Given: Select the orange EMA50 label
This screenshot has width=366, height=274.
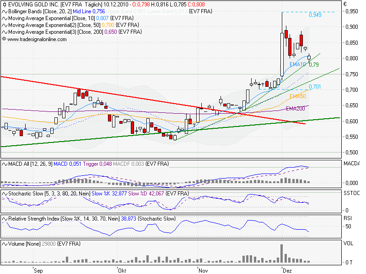Looking at the screenshot, I should pos(297,96).
